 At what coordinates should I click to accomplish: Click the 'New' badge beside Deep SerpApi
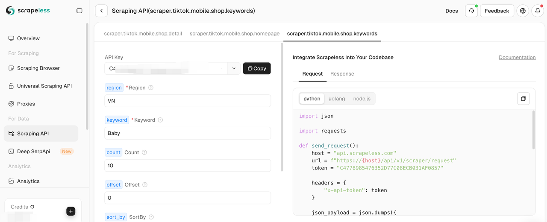(67, 151)
